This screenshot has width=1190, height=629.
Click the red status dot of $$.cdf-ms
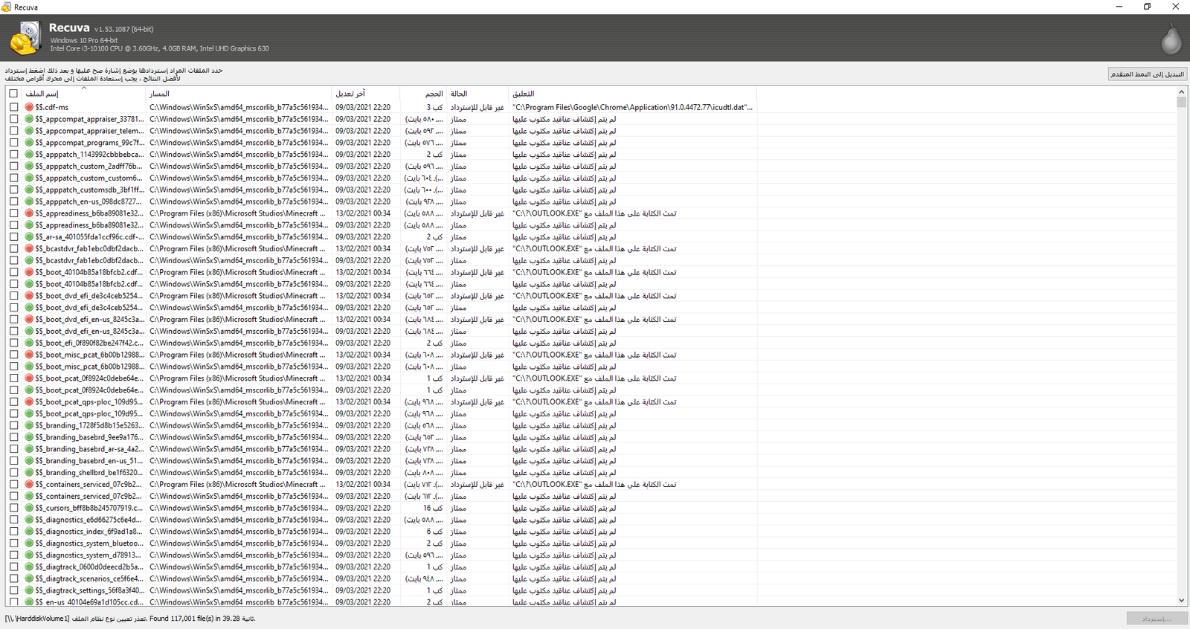click(x=30, y=107)
